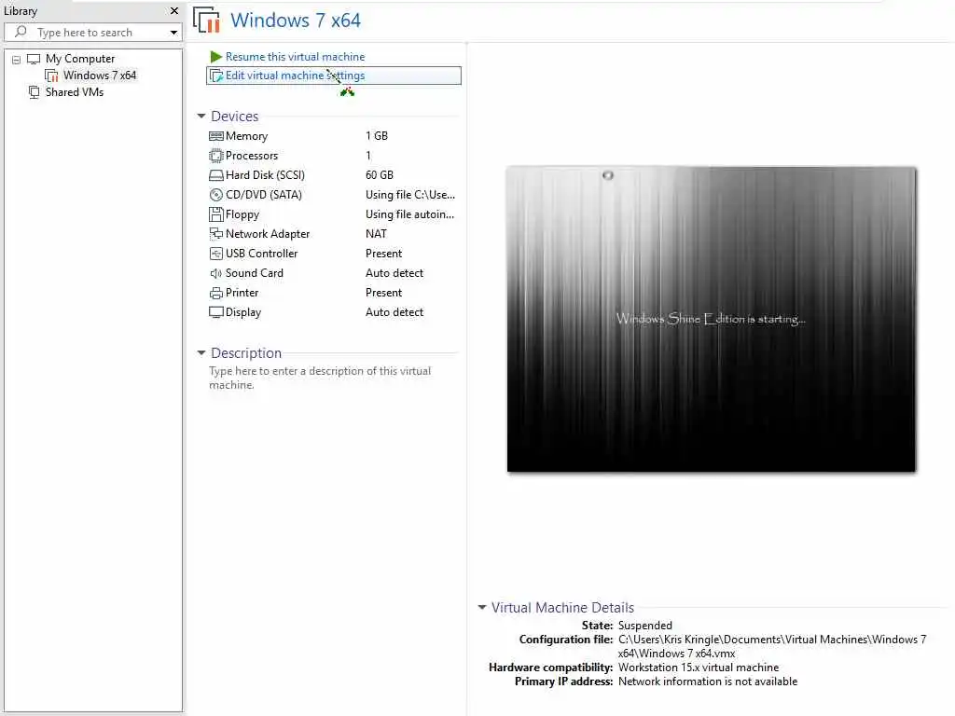Click the Suspended state value
Image resolution: width=955 pixels, height=716 pixels.
pos(645,626)
